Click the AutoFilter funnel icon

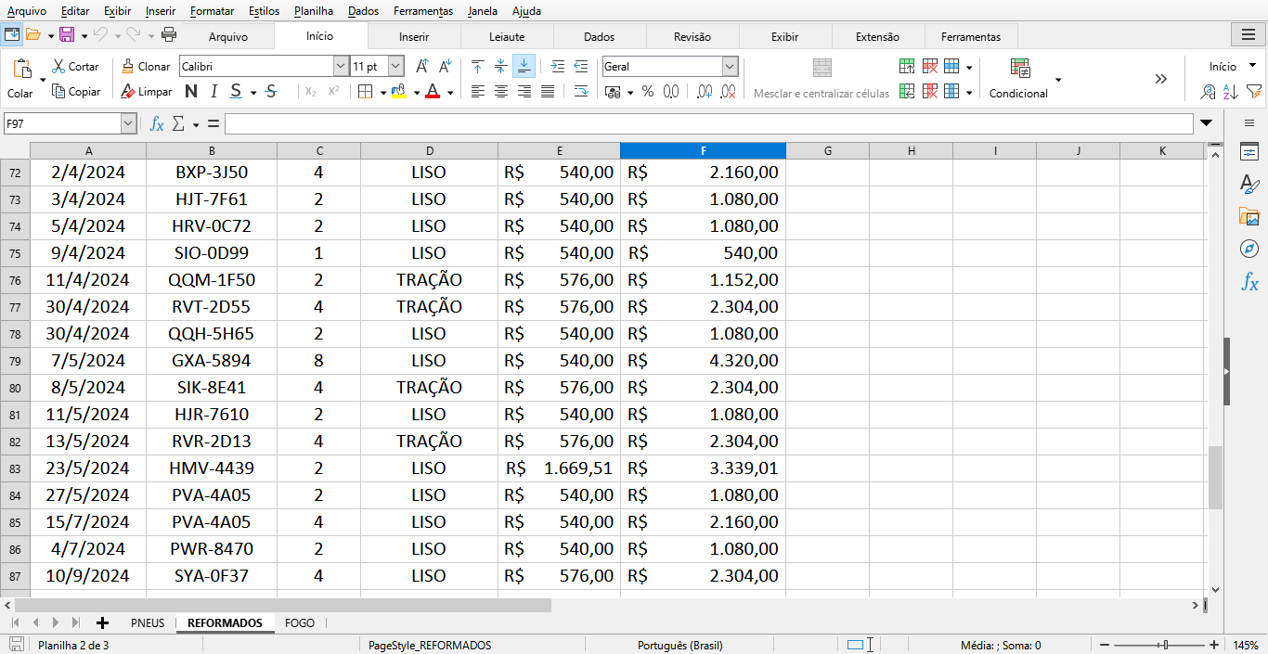(1253, 92)
